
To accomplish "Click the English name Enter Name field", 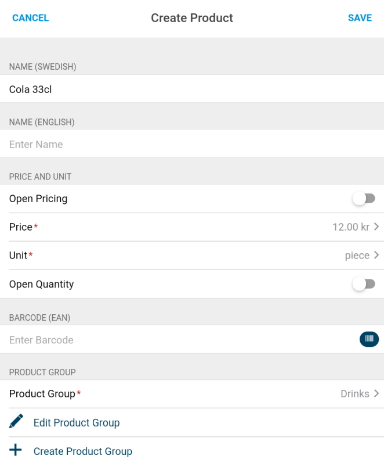I will (192, 144).
